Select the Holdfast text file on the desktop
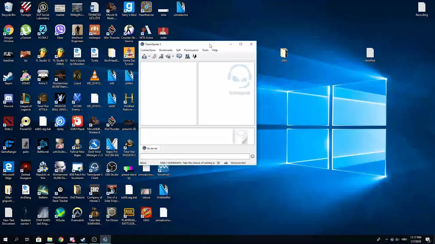 coord(370,55)
